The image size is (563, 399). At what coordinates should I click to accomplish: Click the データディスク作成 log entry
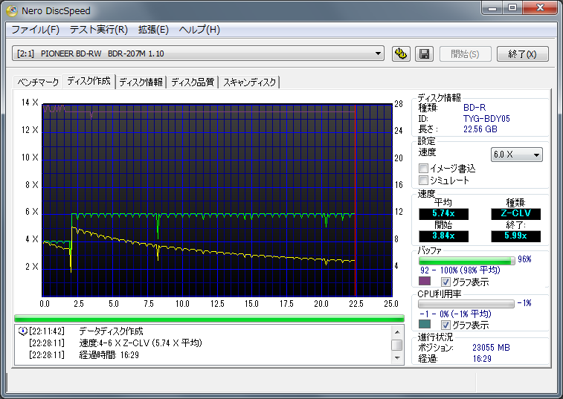point(111,331)
